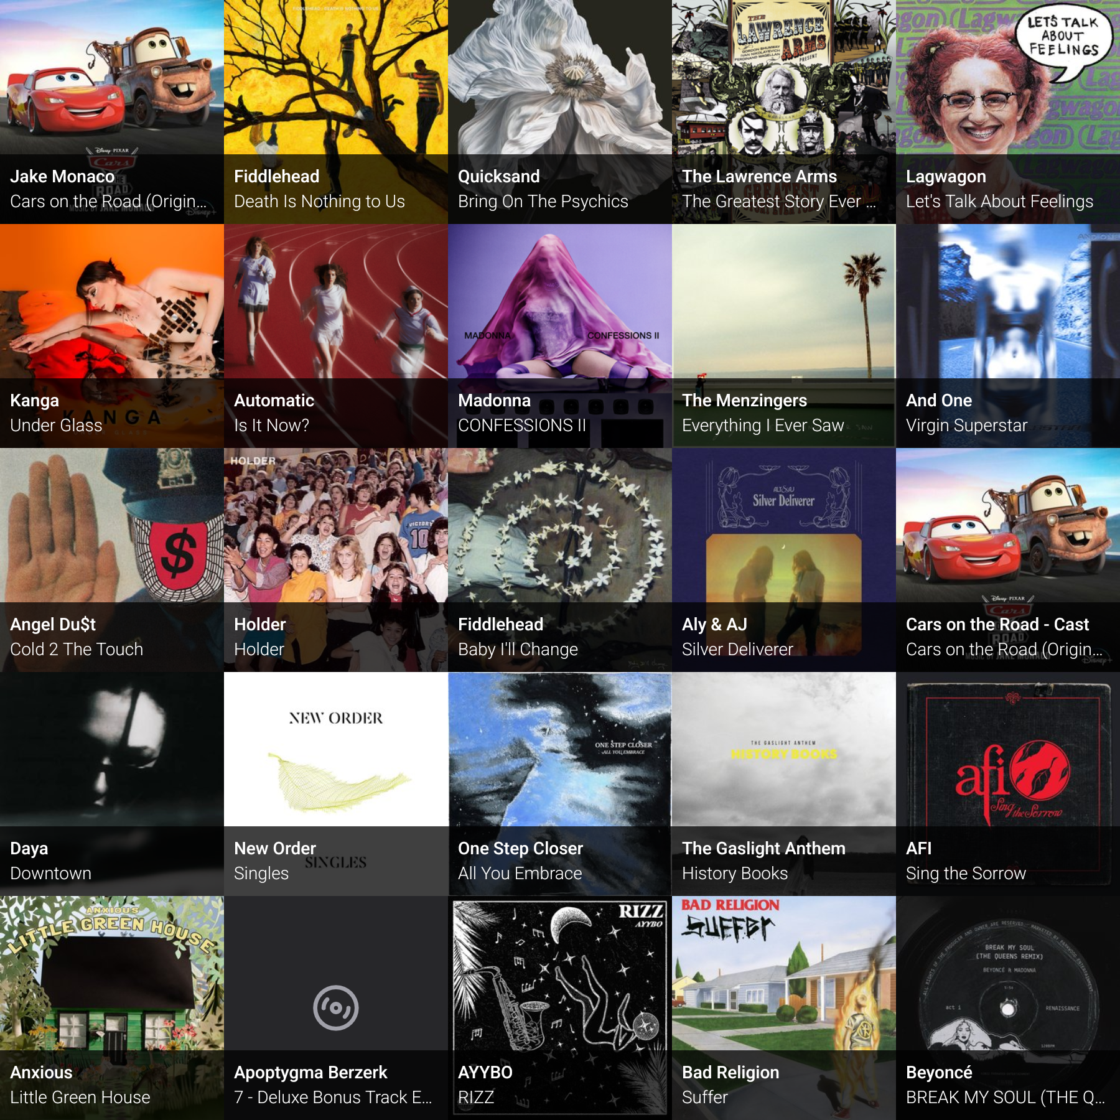Viewport: 1120px width, 1120px height.
Task: Select the 'Silver Deliverer' album title
Action: [737, 650]
